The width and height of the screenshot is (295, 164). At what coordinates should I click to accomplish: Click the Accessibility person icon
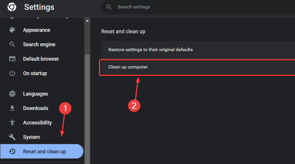coord(12,123)
